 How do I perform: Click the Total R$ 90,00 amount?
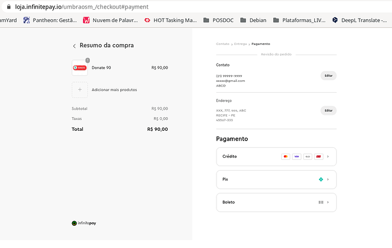click(x=157, y=129)
